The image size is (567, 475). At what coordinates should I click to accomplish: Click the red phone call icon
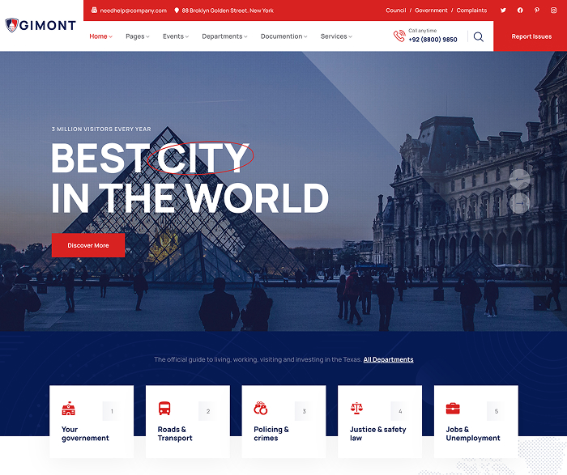click(x=399, y=36)
